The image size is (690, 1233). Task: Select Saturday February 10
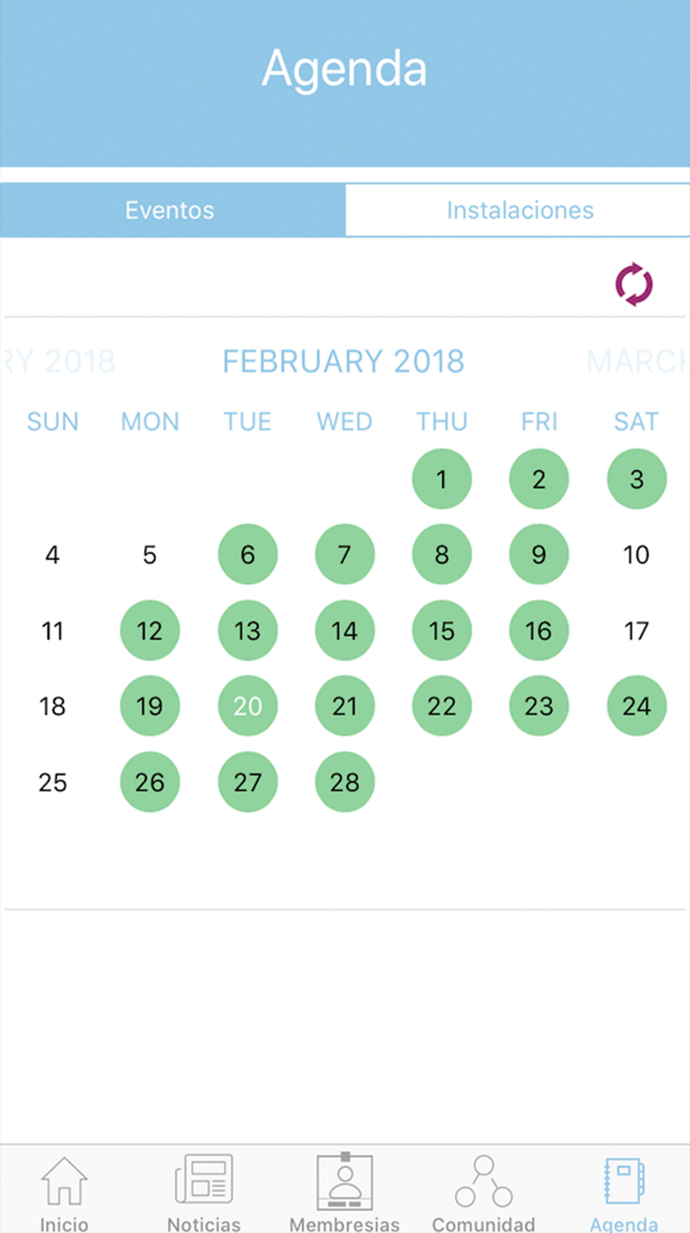637,555
